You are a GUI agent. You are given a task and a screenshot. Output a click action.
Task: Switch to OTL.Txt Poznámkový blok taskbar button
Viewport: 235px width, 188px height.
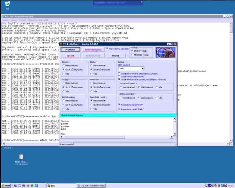tap(91, 185)
